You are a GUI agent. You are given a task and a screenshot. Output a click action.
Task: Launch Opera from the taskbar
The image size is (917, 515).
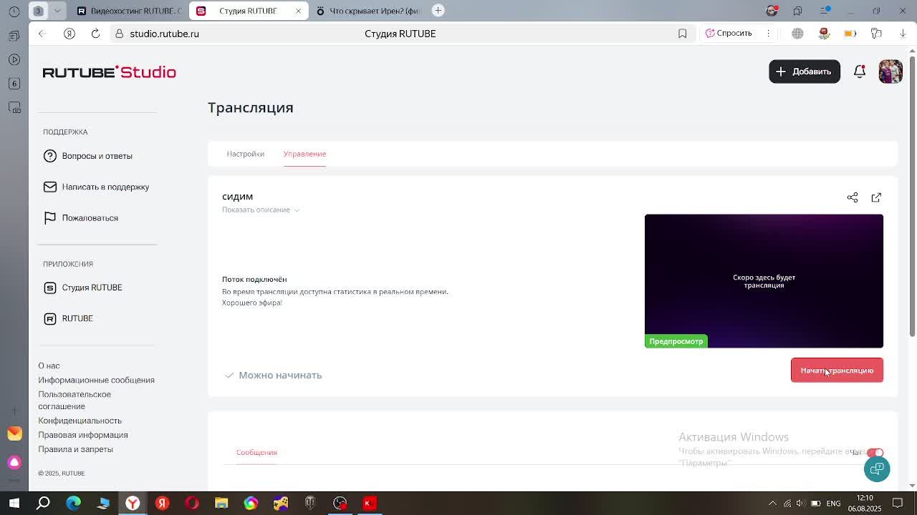click(191, 503)
